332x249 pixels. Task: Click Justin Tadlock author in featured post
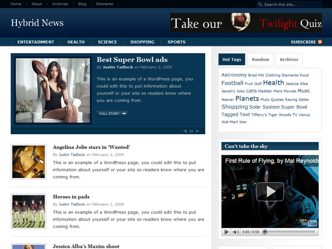pos(117,67)
